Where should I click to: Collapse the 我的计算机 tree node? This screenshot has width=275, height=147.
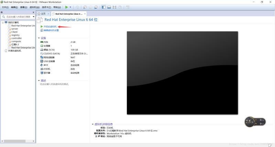tap(2, 22)
